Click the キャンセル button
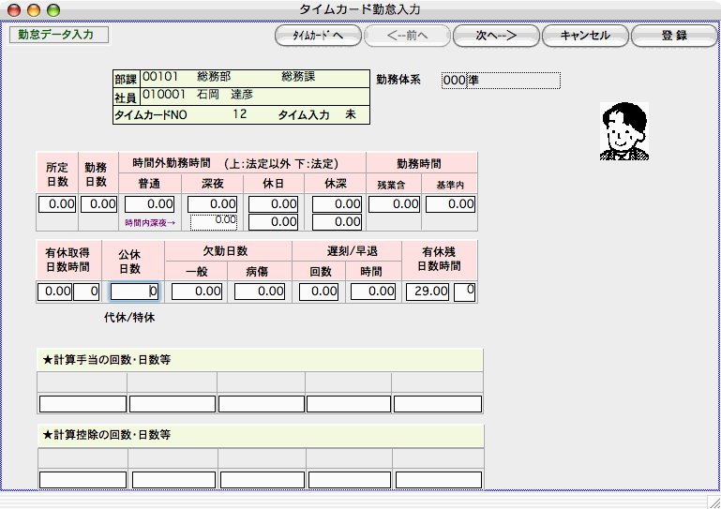This screenshot has height=509, width=721. tap(584, 36)
